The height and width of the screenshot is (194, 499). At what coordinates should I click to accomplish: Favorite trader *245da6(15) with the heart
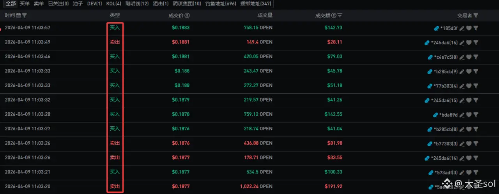[469, 100]
